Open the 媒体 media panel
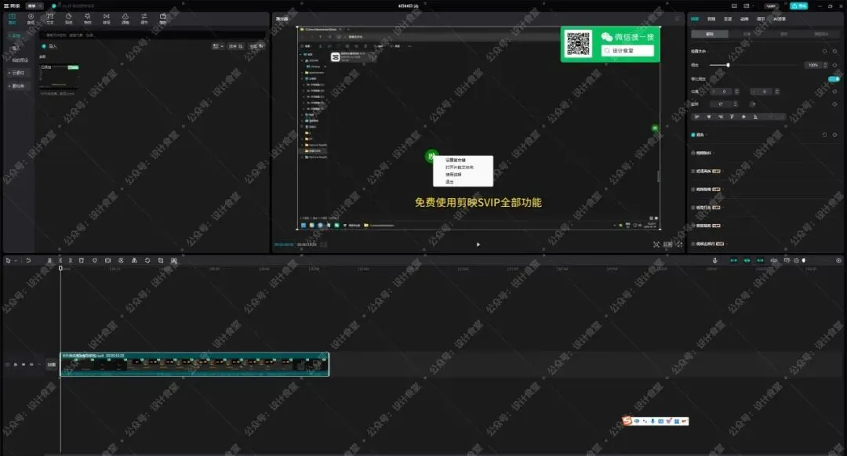 tap(12, 19)
